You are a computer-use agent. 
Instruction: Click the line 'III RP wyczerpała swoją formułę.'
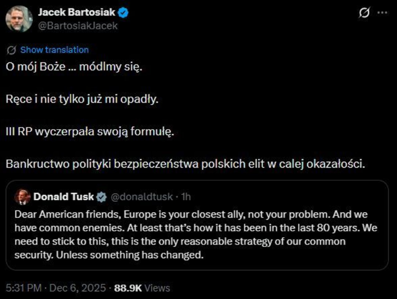click(x=90, y=132)
